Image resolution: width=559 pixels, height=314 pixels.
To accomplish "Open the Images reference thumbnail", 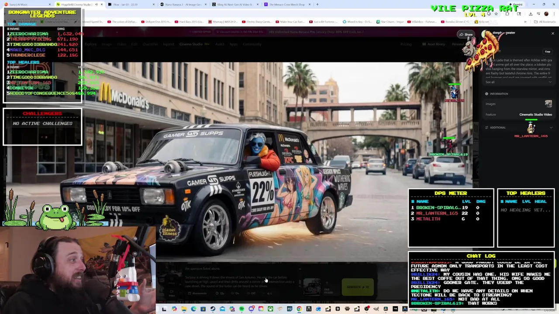I will pyautogui.click(x=548, y=104).
